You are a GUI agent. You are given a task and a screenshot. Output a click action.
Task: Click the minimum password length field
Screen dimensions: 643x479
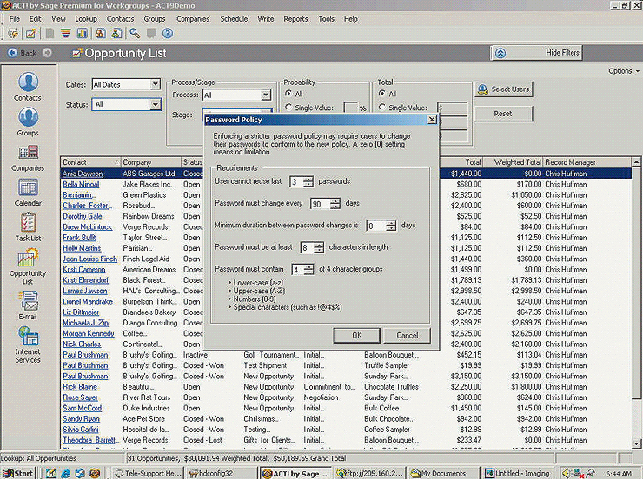(x=305, y=247)
